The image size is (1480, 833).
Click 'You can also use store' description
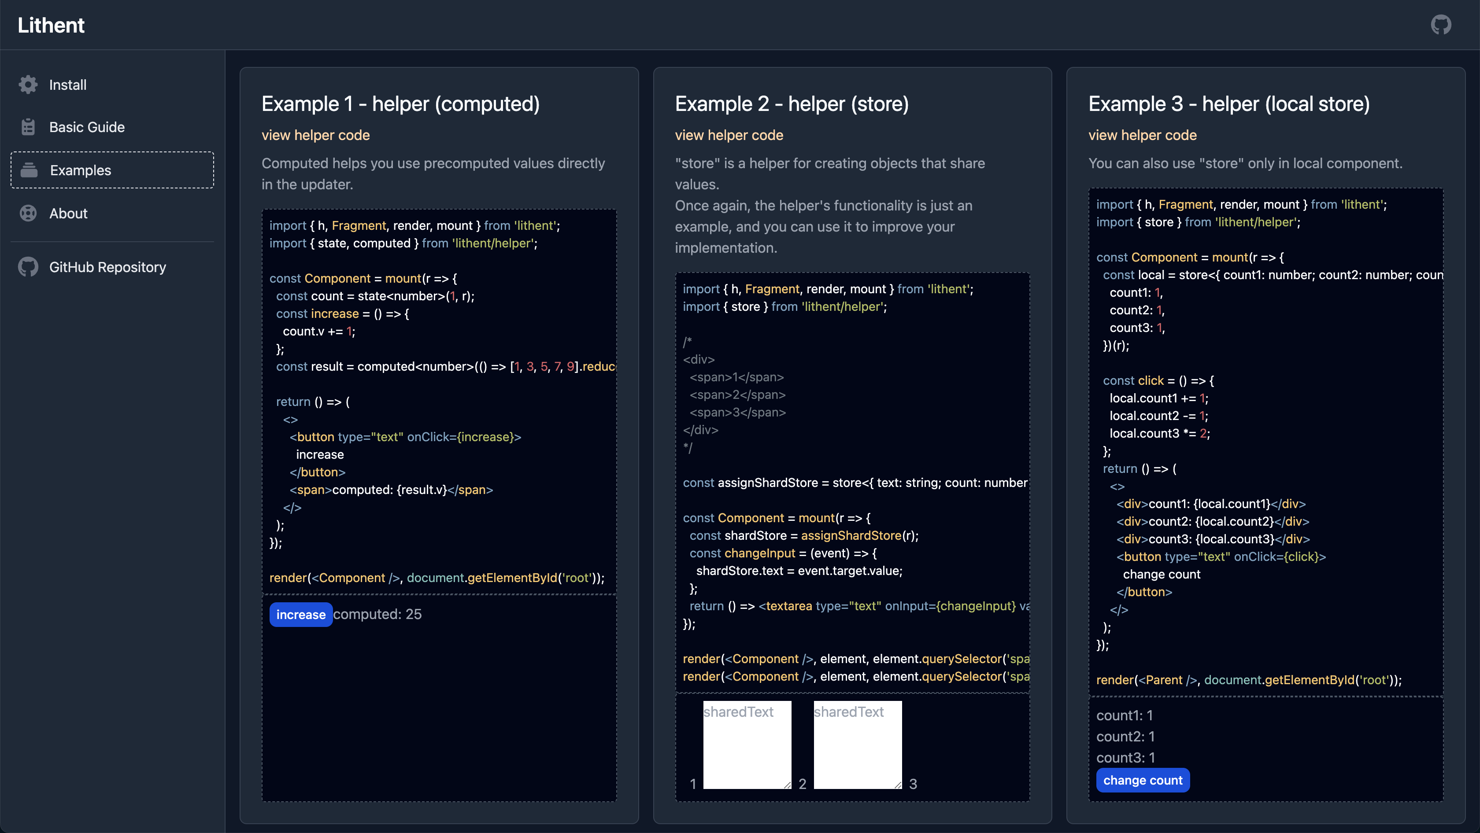pyautogui.click(x=1245, y=164)
